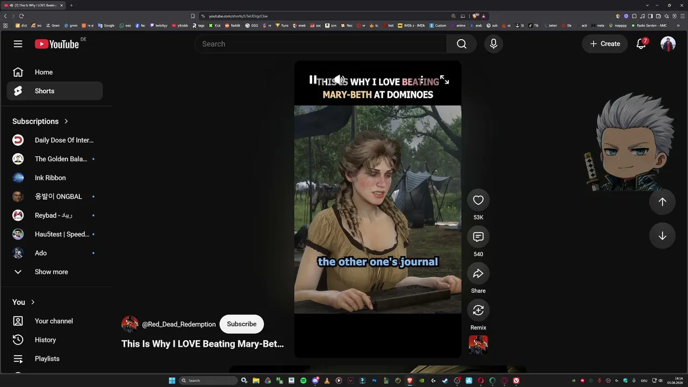Viewport: 688px width, 387px height.
Task: Open a new browser tab
Action: 71,5
